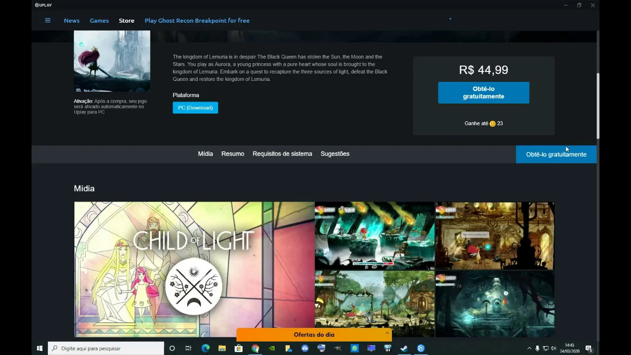Image resolution: width=631 pixels, height=355 pixels.
Task: Click Play Ghost Recon Breakpoint for free
Action: (197, 20)
